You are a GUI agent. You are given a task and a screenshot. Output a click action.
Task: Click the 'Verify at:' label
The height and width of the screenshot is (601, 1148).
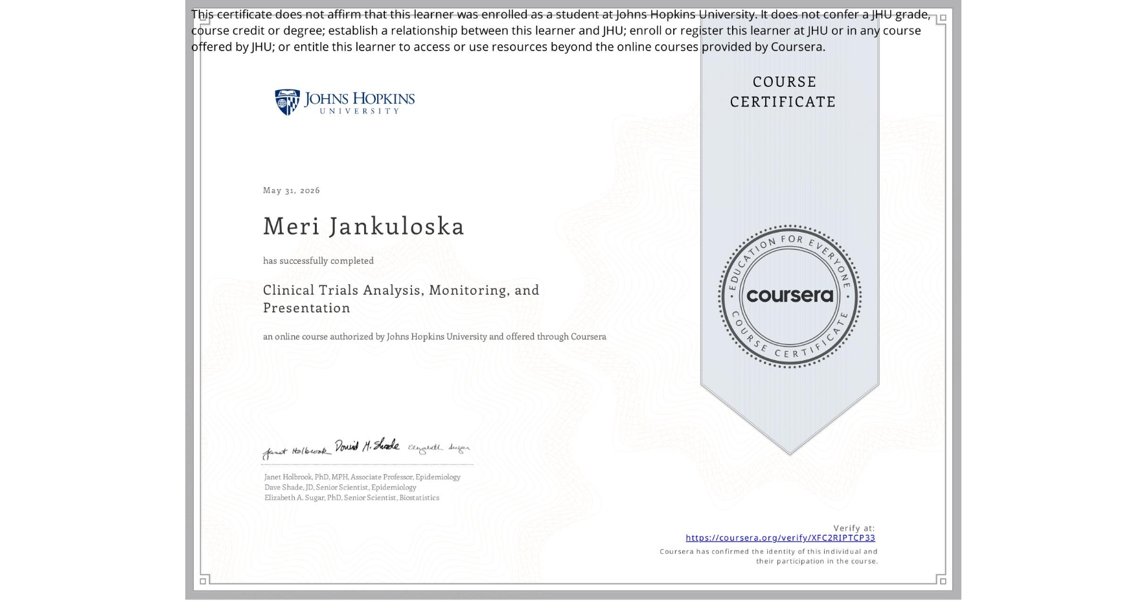click(854, 528)
